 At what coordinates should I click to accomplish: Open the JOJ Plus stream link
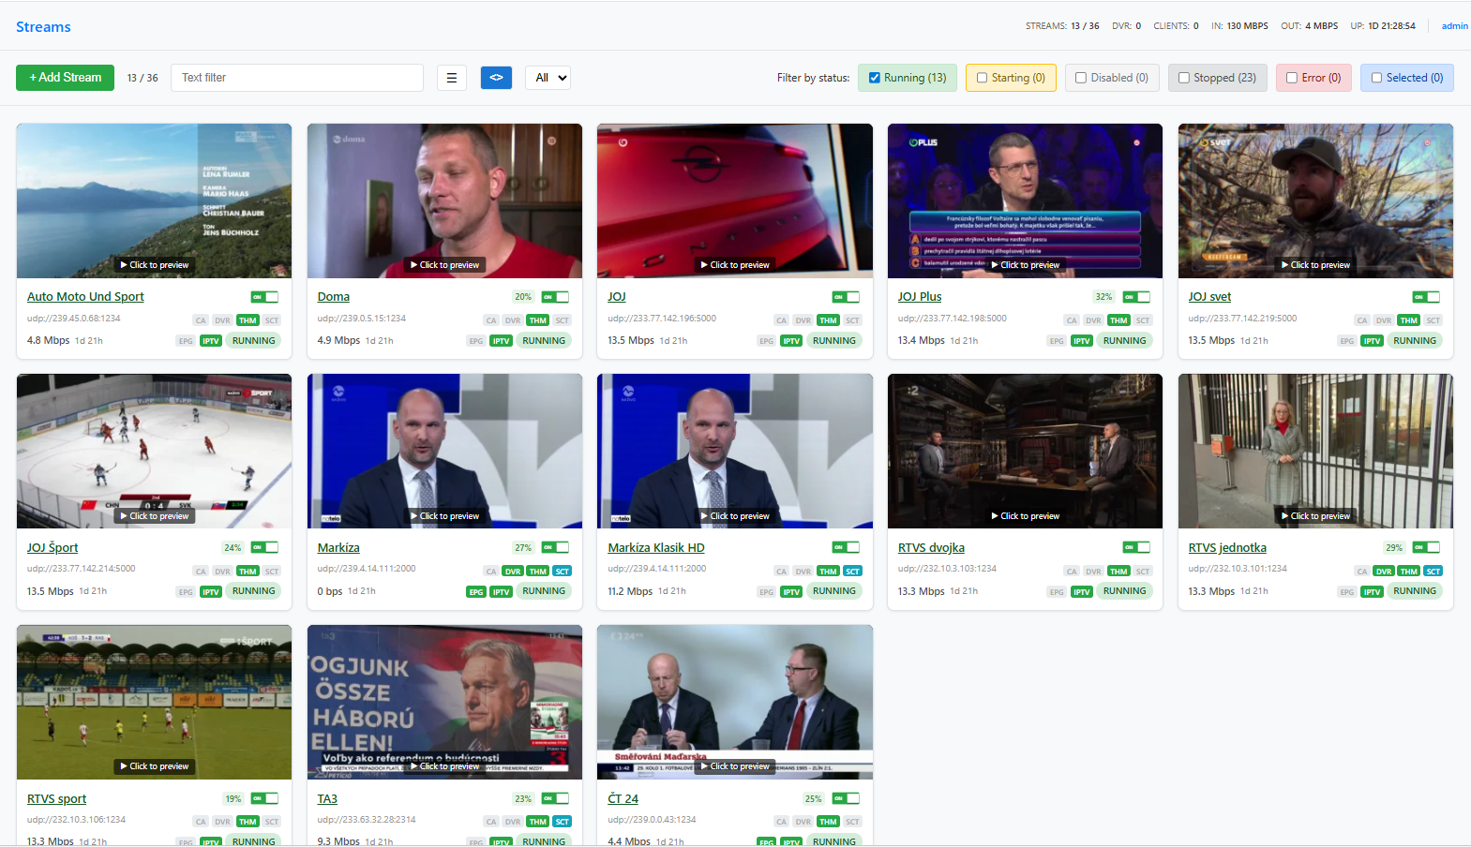point(920,297)
